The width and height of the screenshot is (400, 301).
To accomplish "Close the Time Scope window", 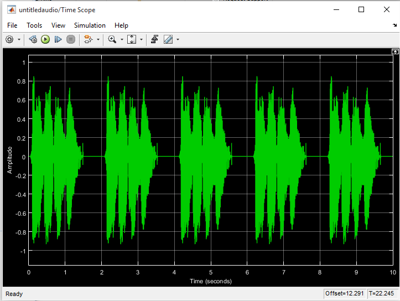I will click(387, 10).
